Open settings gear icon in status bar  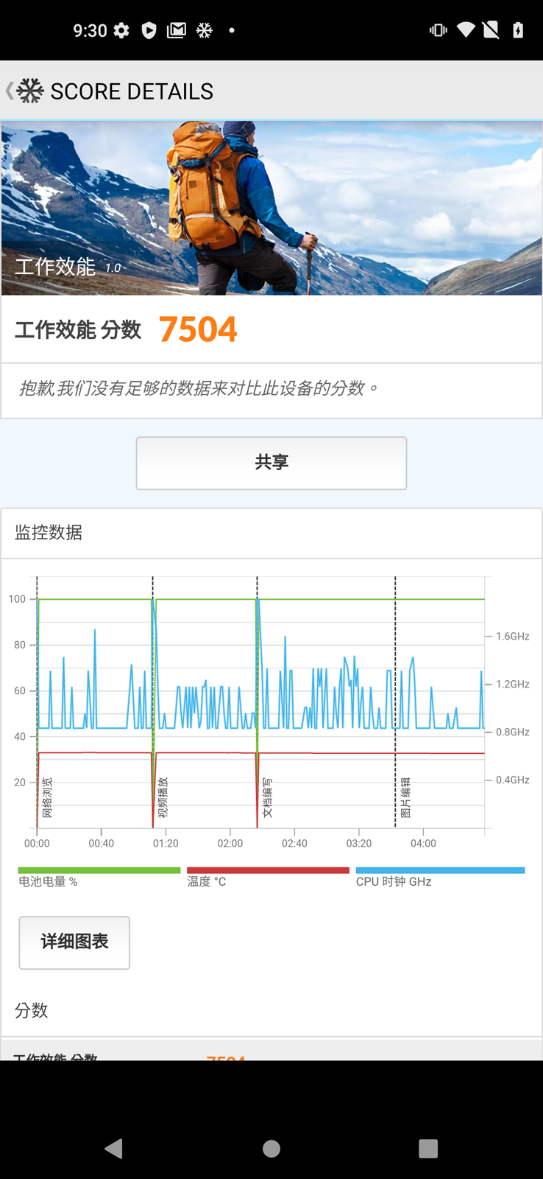121,30
